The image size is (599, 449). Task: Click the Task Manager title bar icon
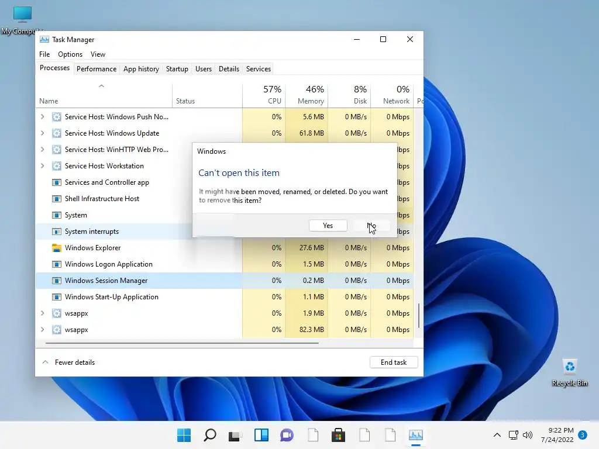pyautogui.click(x=44, y=39)
